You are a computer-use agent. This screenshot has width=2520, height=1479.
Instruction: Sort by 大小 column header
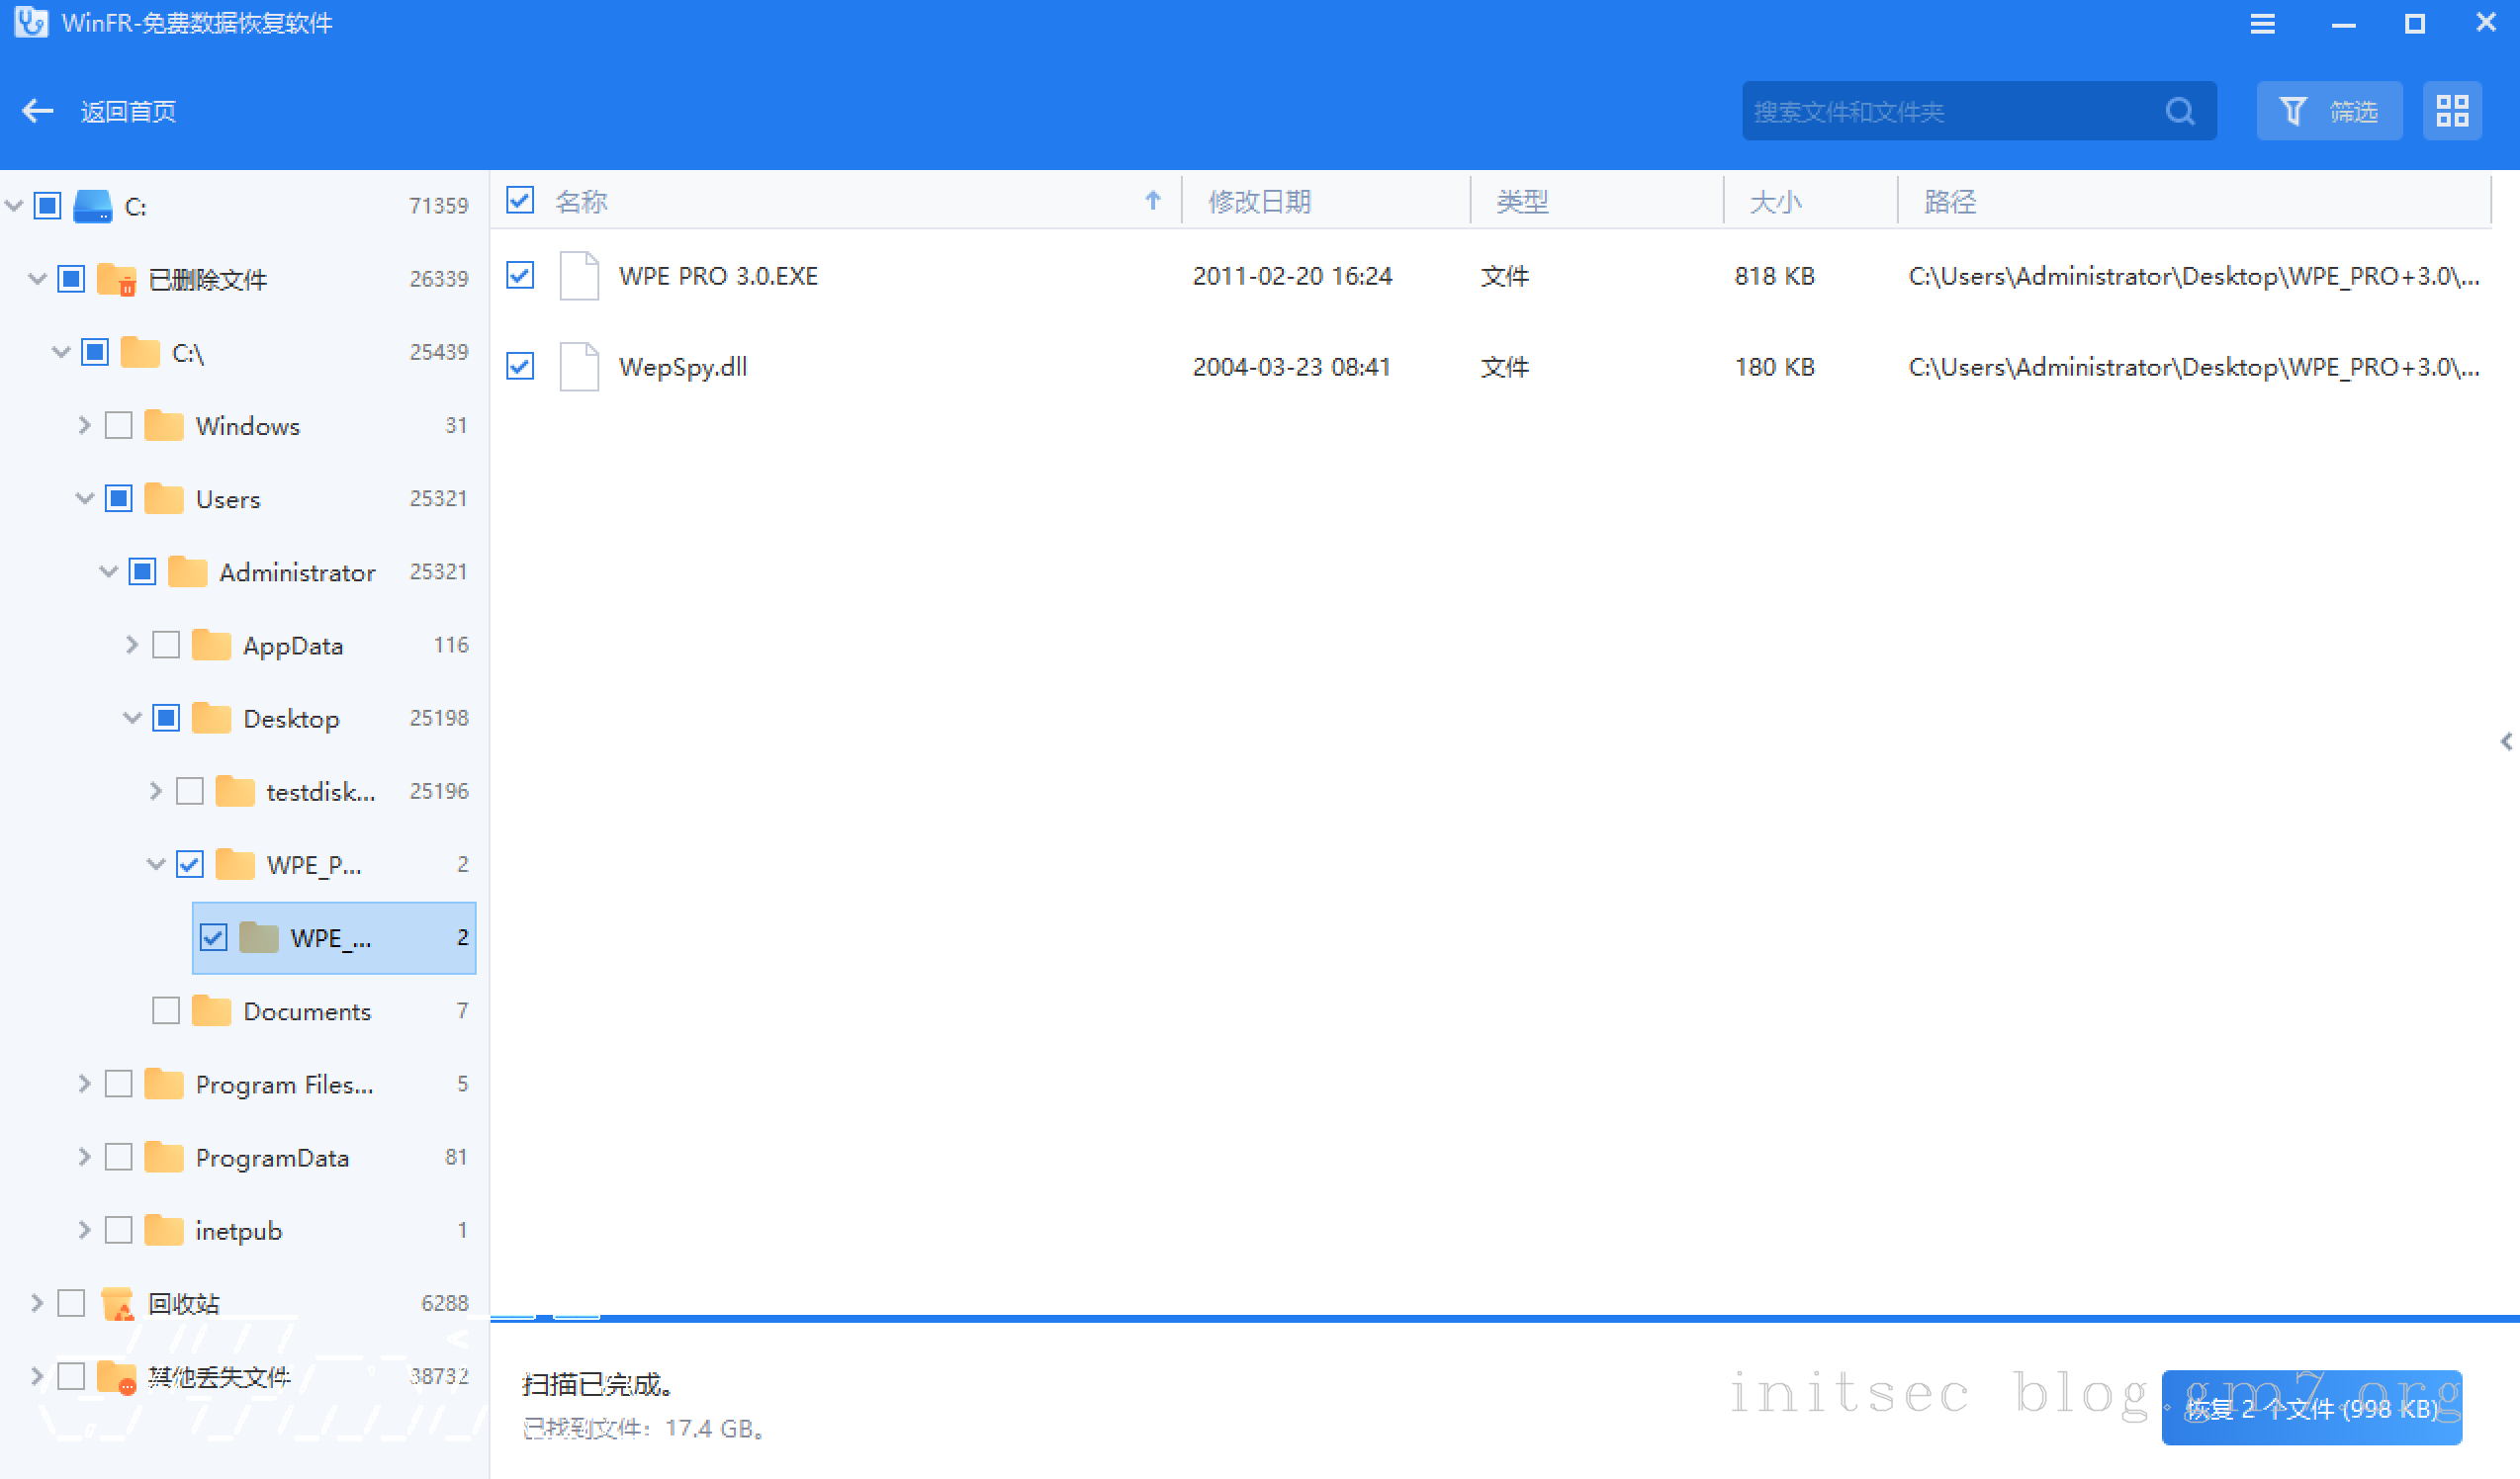(1775, 202)
